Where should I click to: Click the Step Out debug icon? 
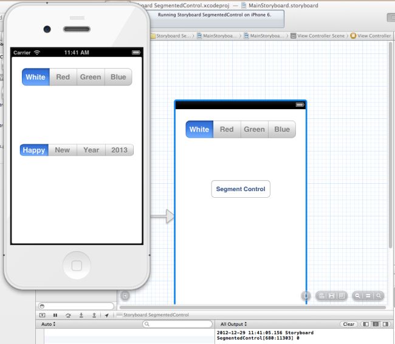pos(94,315)
